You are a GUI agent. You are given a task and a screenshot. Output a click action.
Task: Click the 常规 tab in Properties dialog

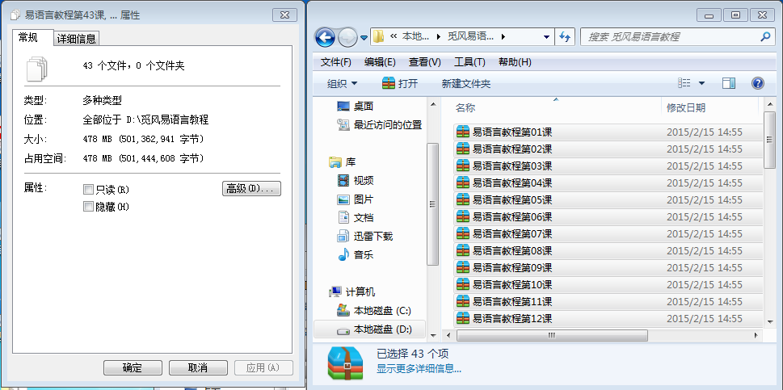click(28, 37)
